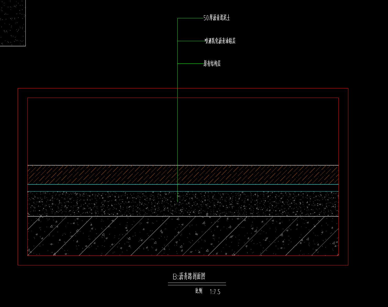The width and height of the screenshot is (388, 307).
Task: Click the drawing title 'B:沥青路剖面图'
Action: click(x=189, y=276)
